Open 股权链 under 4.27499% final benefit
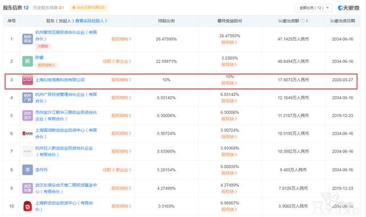The height and width of the screenshot is (217, 366). [x=229, y=191]
